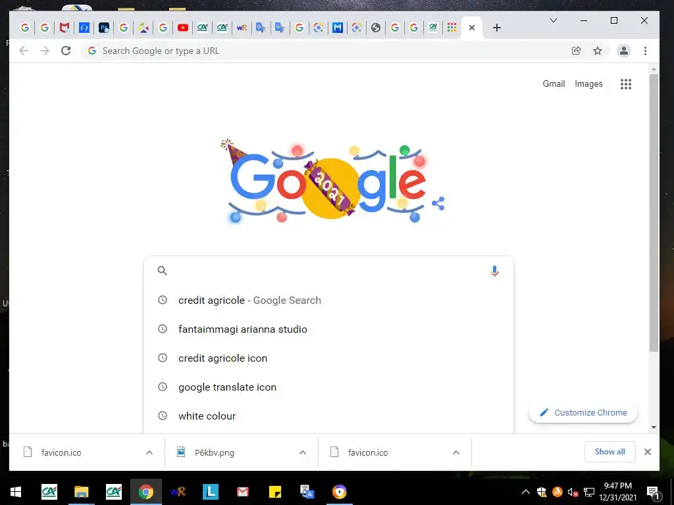The width and height of the screenshot is (674, 505).
Task: Switch to the YouTube tab
Action: click(183, 28)
